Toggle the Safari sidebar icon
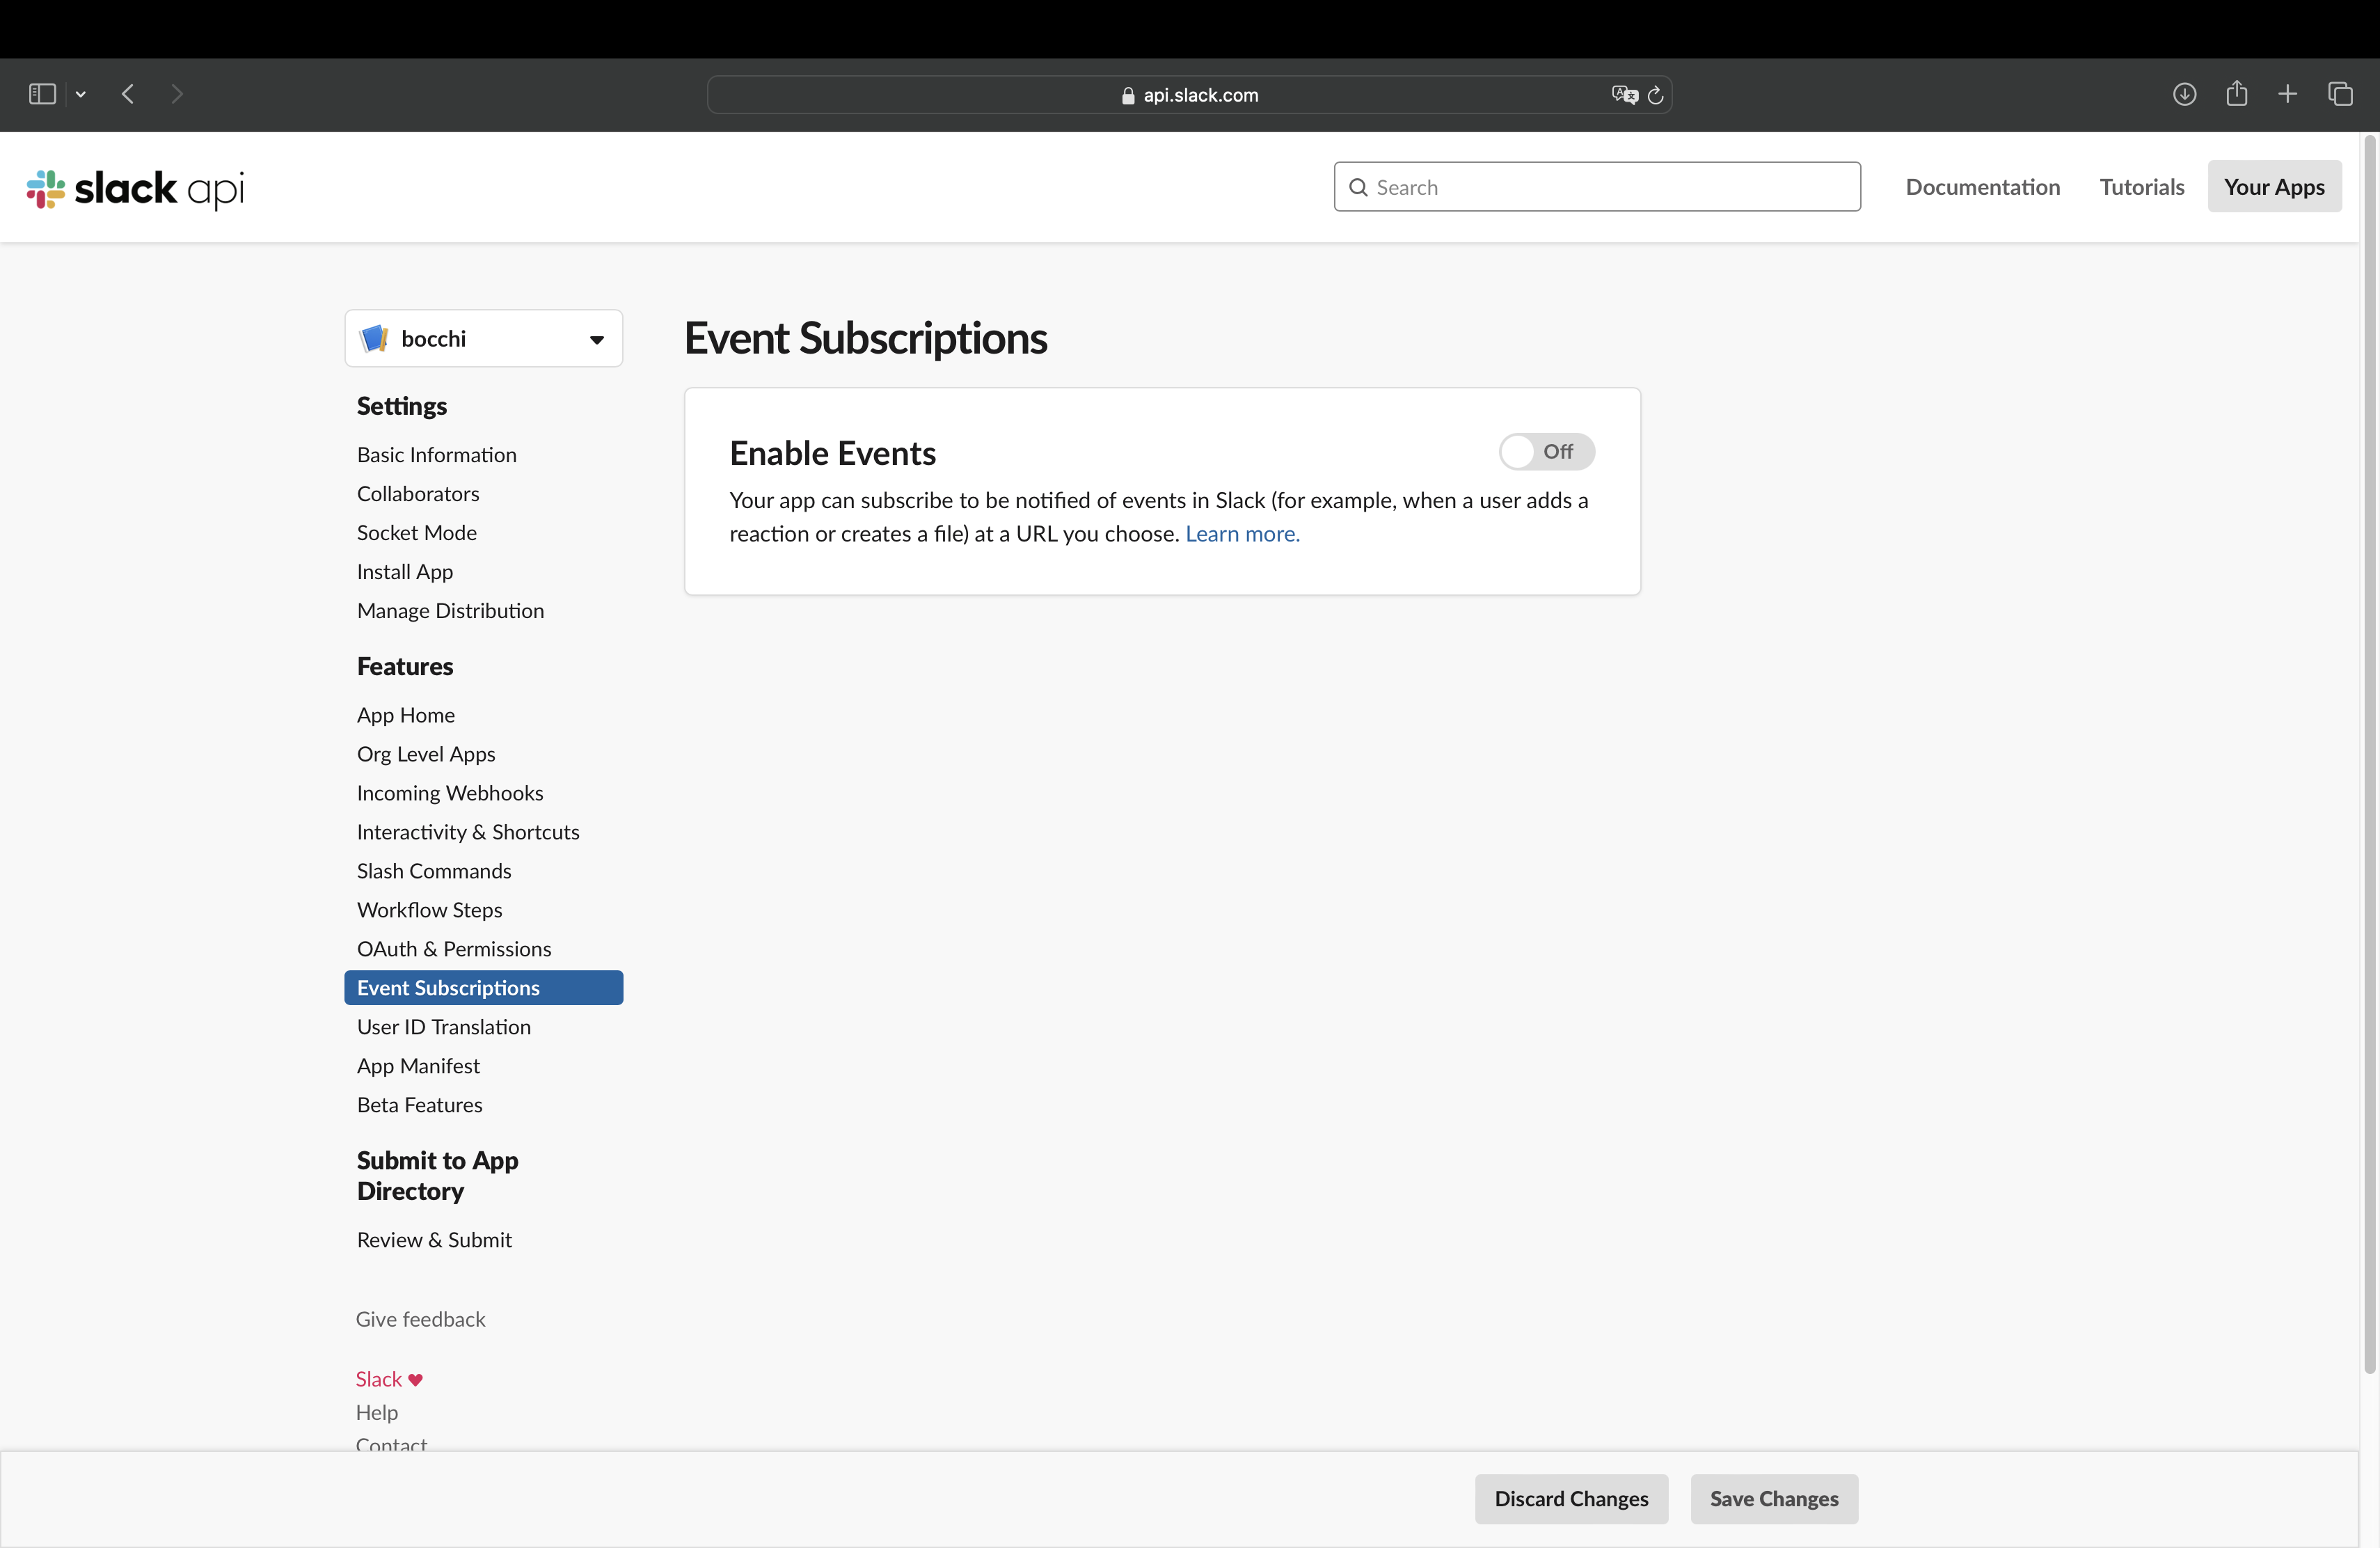 41,93
